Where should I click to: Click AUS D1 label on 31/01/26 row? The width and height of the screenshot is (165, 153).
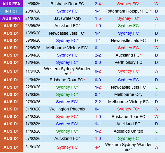(x=11, y=147)
